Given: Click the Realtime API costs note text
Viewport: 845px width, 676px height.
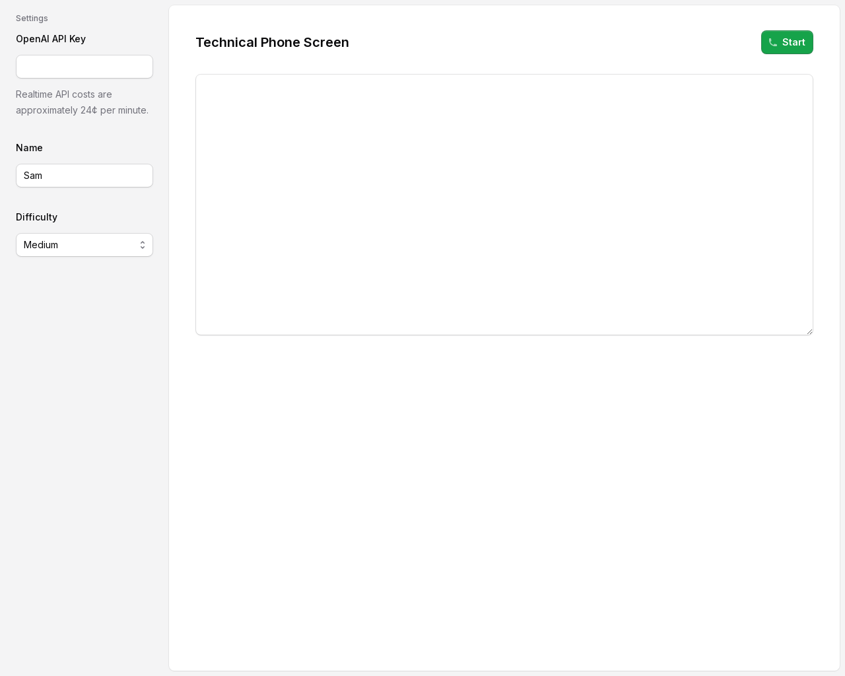Looking at the screenshot, I should (82, 102).
